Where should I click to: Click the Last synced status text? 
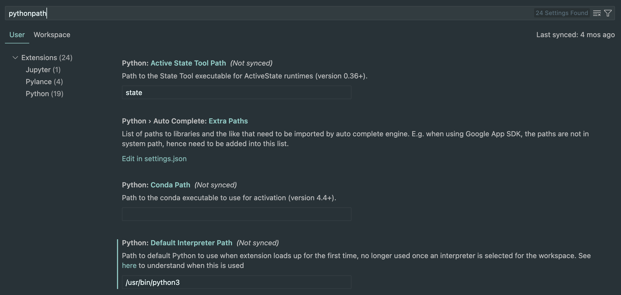[x=575, y=35]
